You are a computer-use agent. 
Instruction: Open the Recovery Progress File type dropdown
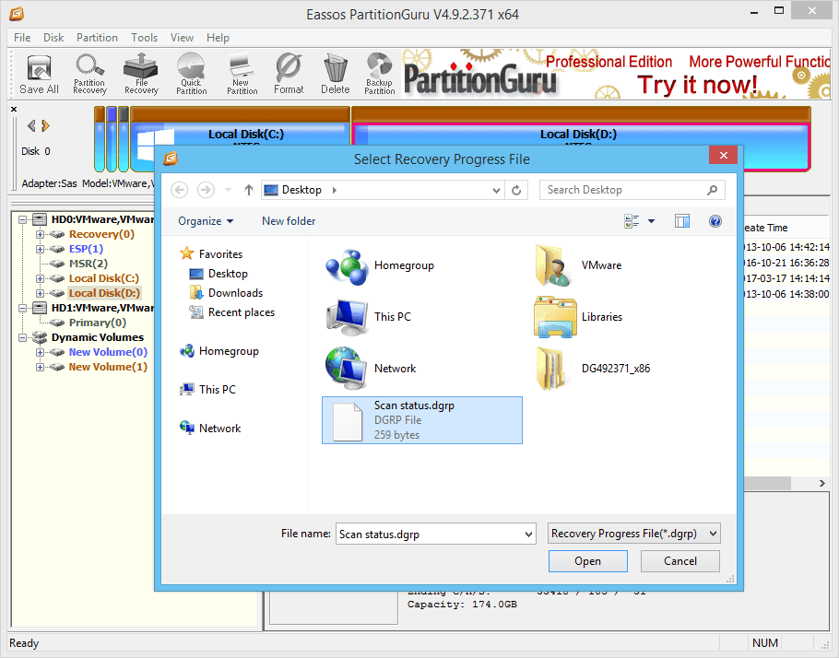[634, 534]
